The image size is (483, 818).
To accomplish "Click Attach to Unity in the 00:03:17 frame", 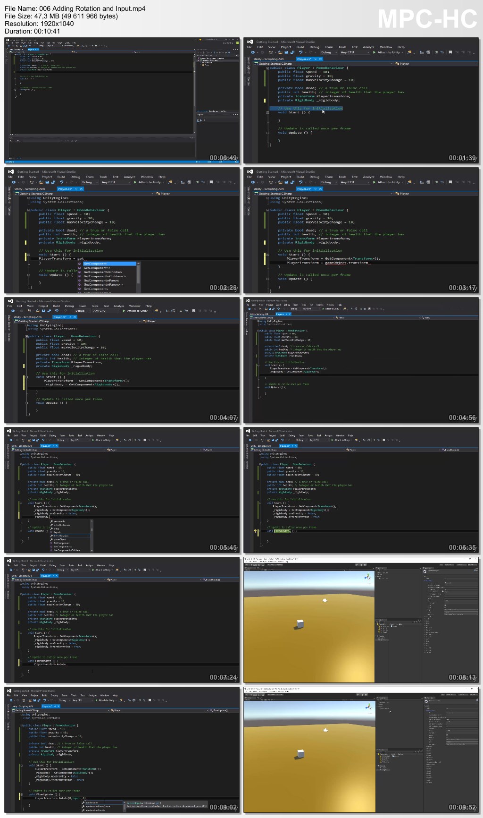I will tap(389, 182).
